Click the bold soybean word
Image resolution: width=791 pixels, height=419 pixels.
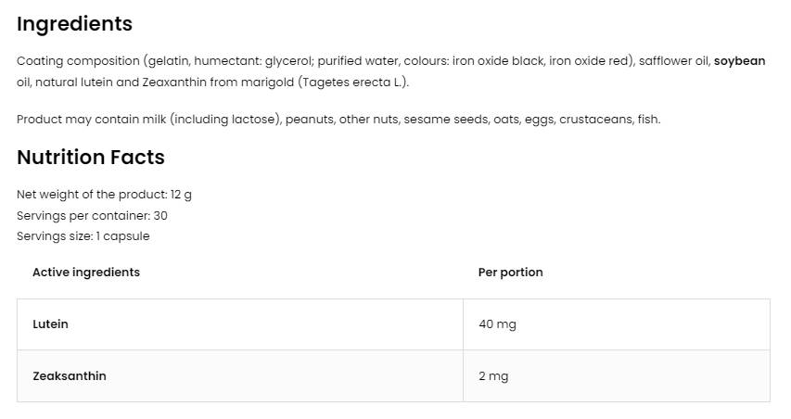pyautogui.click(x=739, y=61)
